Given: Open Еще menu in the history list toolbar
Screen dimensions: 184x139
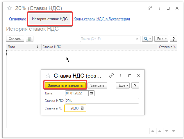Looking at the screenshot, I should point(161,39).
